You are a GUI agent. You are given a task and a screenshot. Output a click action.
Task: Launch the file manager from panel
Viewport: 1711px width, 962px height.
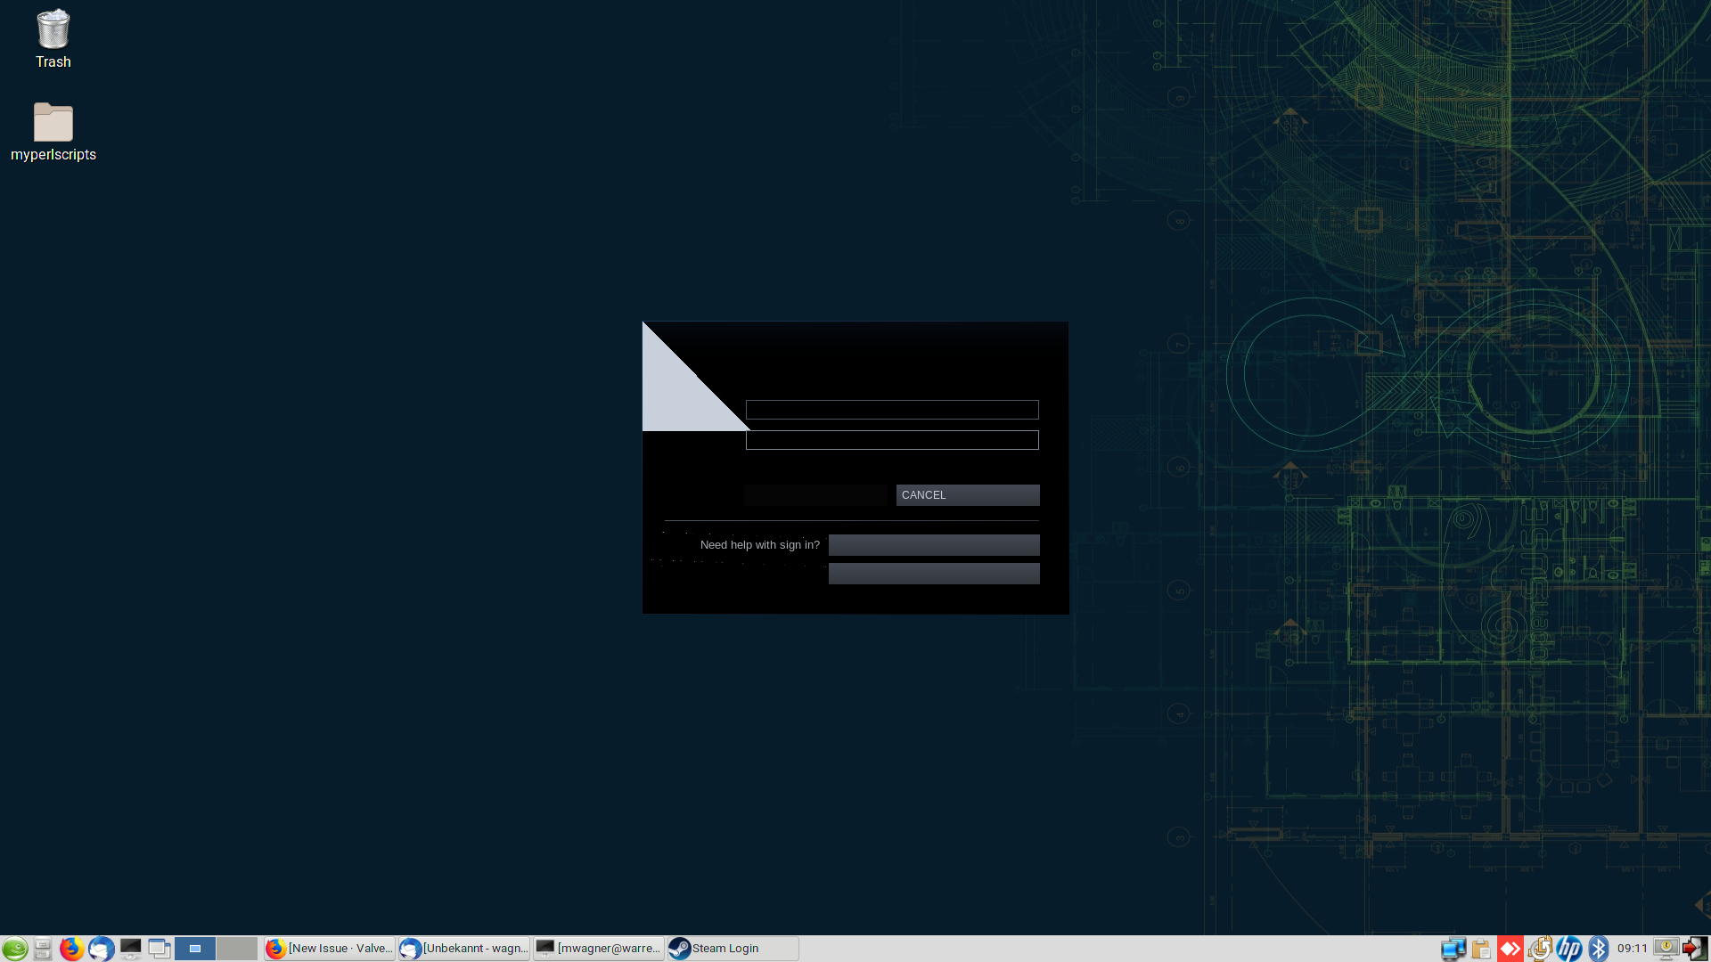[43, 949]
